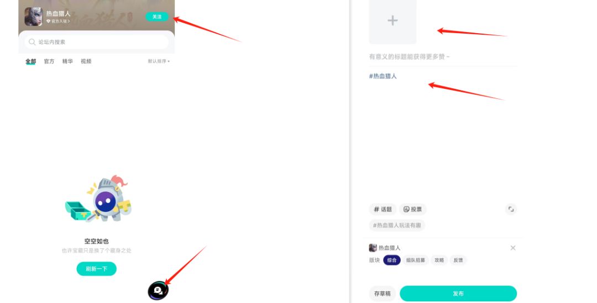
Task: Open the 热血猎人 game avatar in header
Action: tap(33, 17)
